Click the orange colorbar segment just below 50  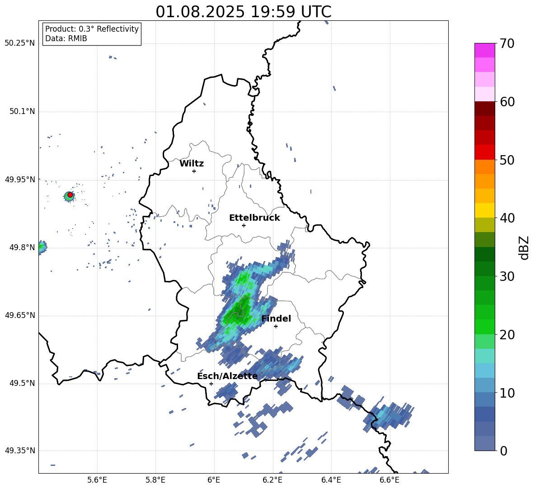click(x=484, y=166)
